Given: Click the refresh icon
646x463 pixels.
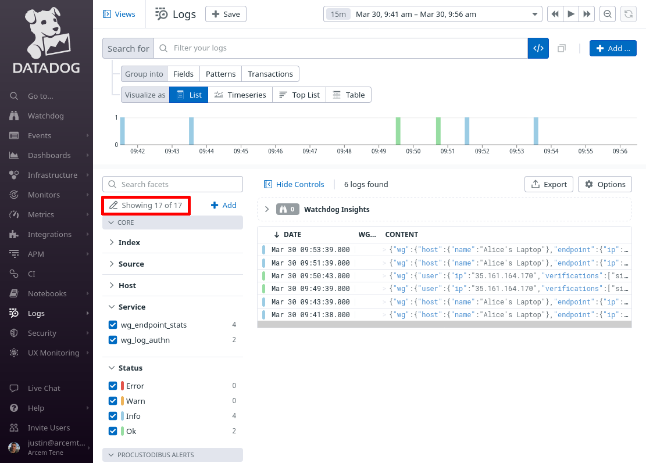Looking at the screenshot, I should click(629, 14).
